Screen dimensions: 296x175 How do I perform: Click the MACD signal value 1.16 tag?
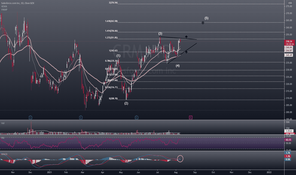click(x=288, y=156)
